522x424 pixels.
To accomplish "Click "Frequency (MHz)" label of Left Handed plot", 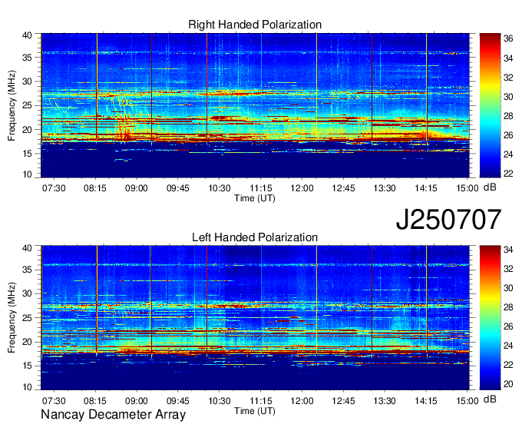I will click(12, 318).
